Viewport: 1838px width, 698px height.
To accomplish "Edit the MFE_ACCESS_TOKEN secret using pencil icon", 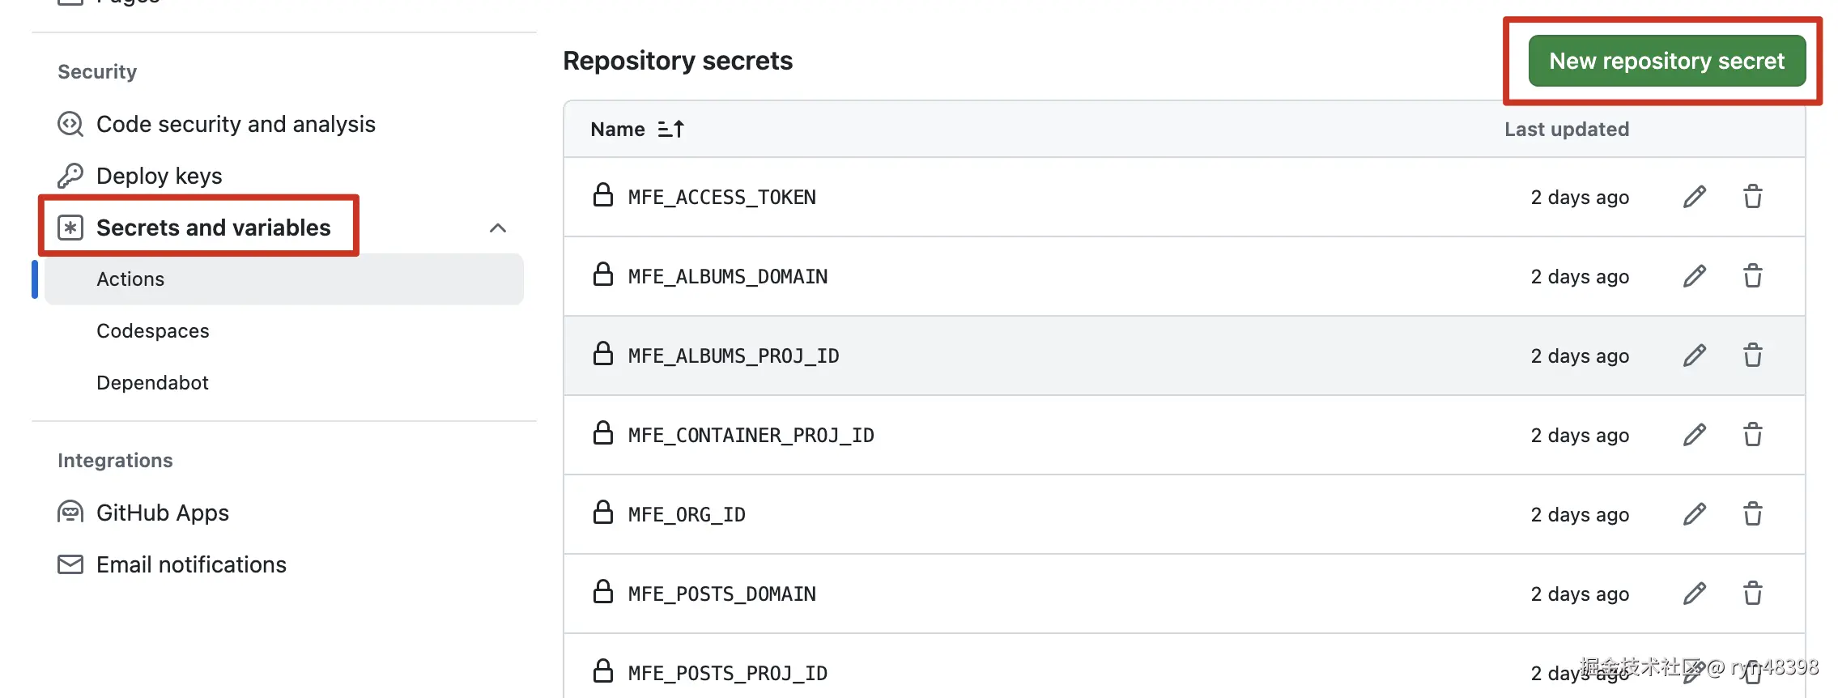I will coord(1695,197).
